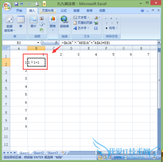The width and height of the screenshot is (163, 162).
Task: Open the 符号 special symbols dropdown
Action: (x=111, y=28)
